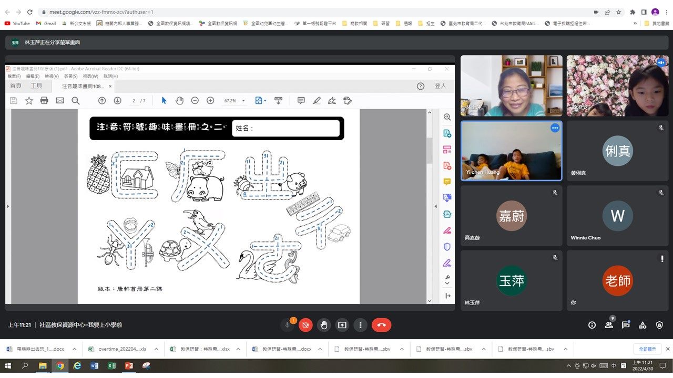Open the Gmail bookmark
673x378 pixels.
[x=46, y=23]
